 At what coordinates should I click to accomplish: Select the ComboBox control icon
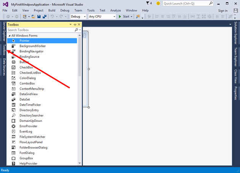tap(13, 83)
